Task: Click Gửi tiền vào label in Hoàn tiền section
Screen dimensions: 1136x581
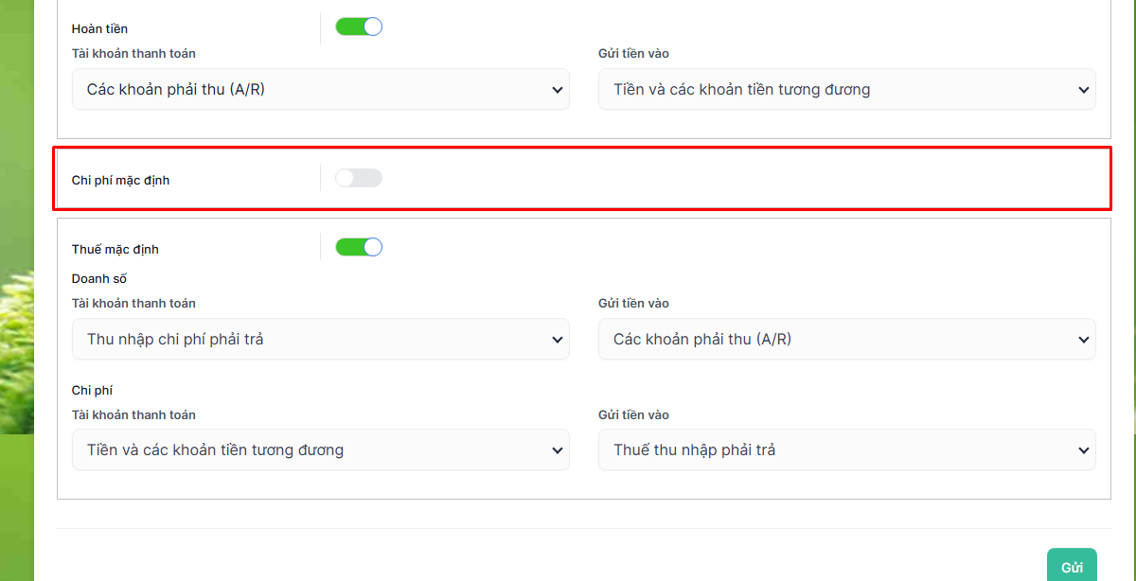Action: coord(633,54)
